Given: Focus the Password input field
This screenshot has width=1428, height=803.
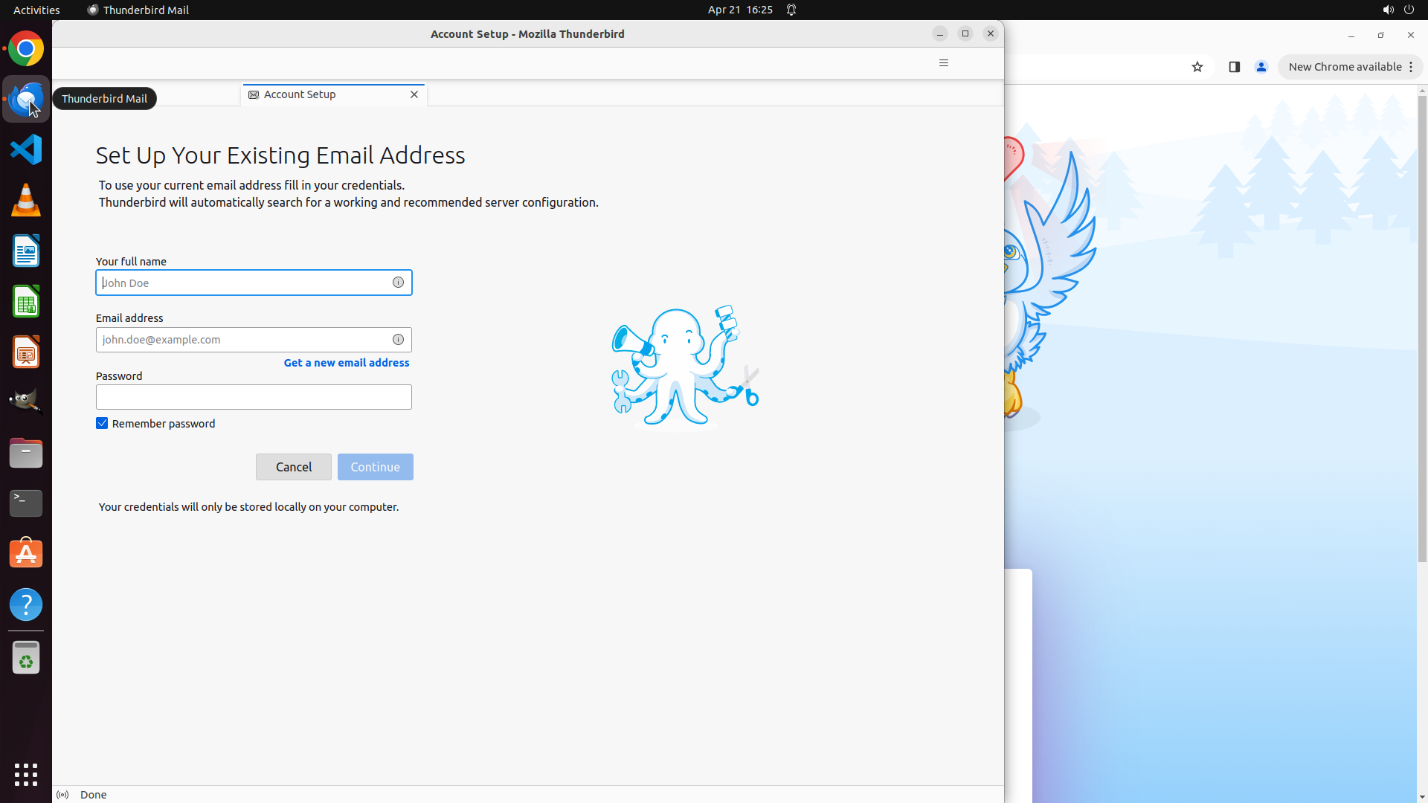Looking at the screenshot, I should (x=254, y=397).
